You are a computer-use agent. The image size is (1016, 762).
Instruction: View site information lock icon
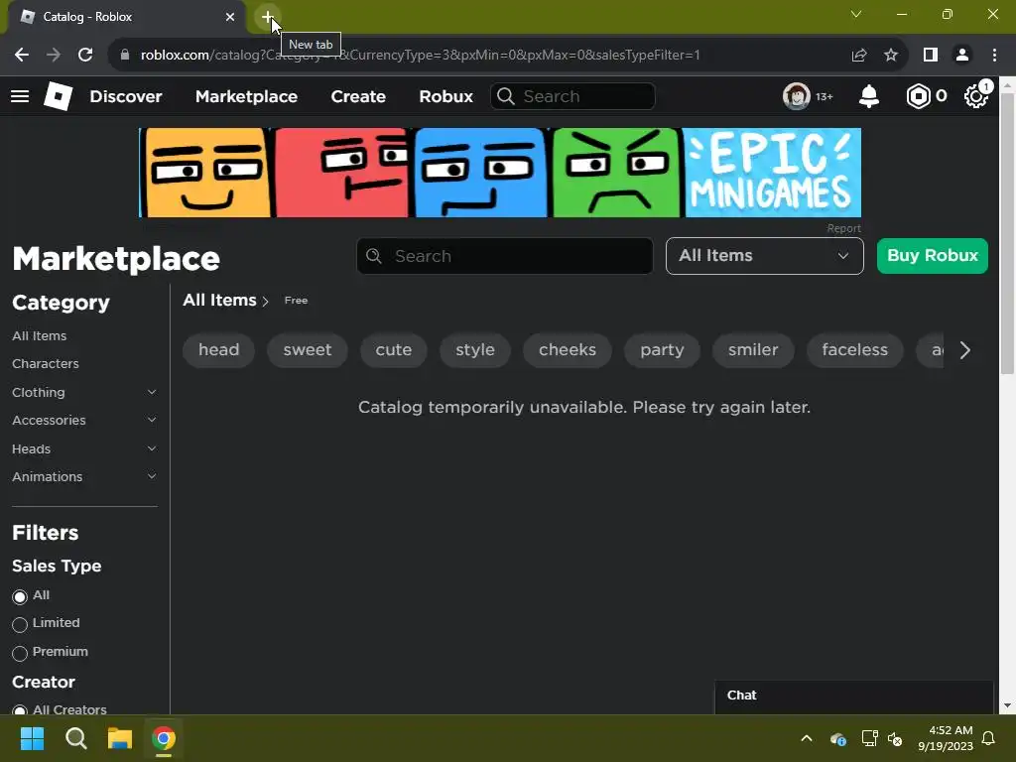[125, 56]
